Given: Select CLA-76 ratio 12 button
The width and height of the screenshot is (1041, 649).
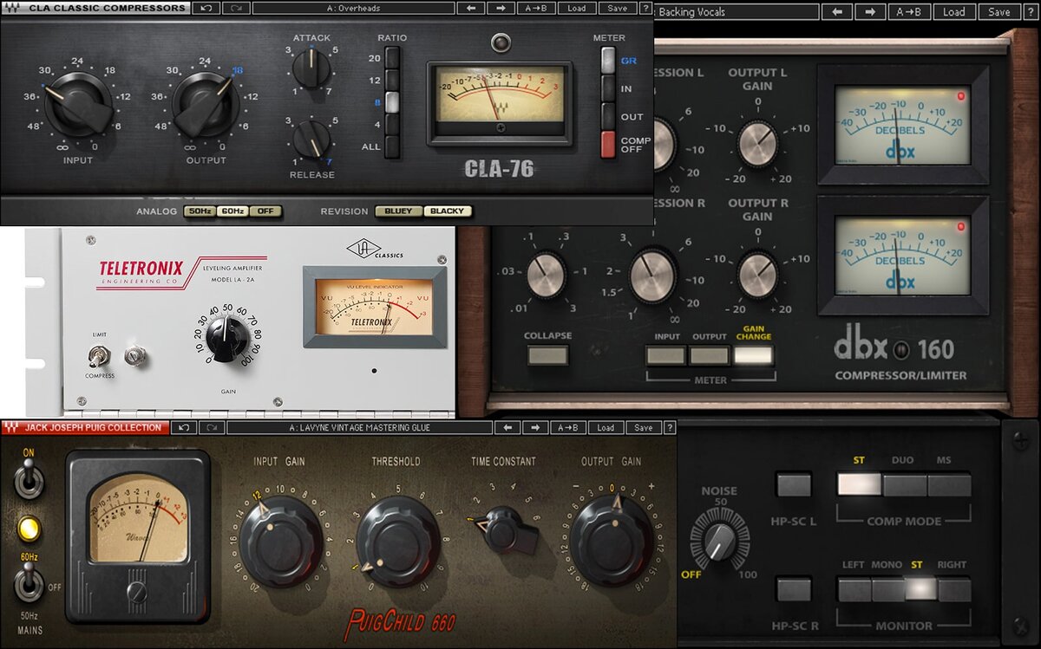Looking at the screenshot, I should click(x=393, y=80).
